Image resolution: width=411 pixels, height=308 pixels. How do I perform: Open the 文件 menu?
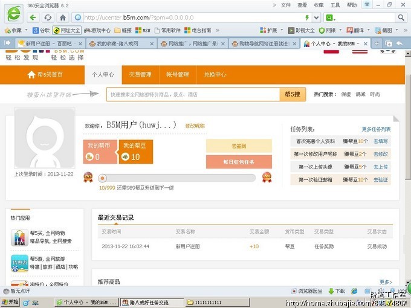[286, 5]
